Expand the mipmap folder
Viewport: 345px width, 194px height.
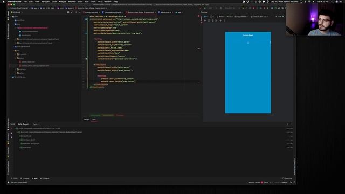point(16,70)
